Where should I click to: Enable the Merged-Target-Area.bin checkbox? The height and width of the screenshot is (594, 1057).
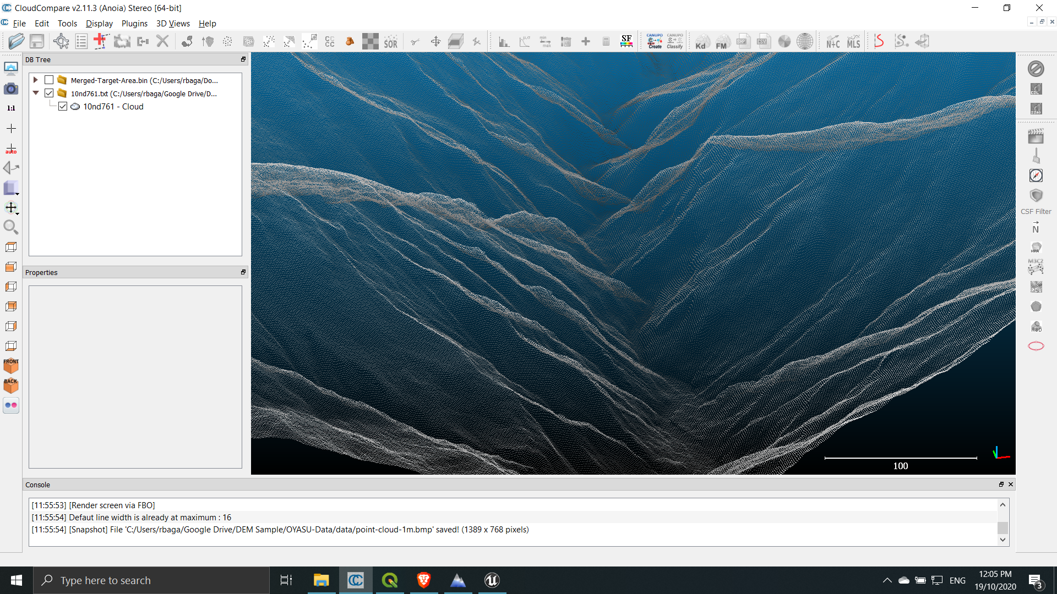pyautogui.click(x=48, y=80)
